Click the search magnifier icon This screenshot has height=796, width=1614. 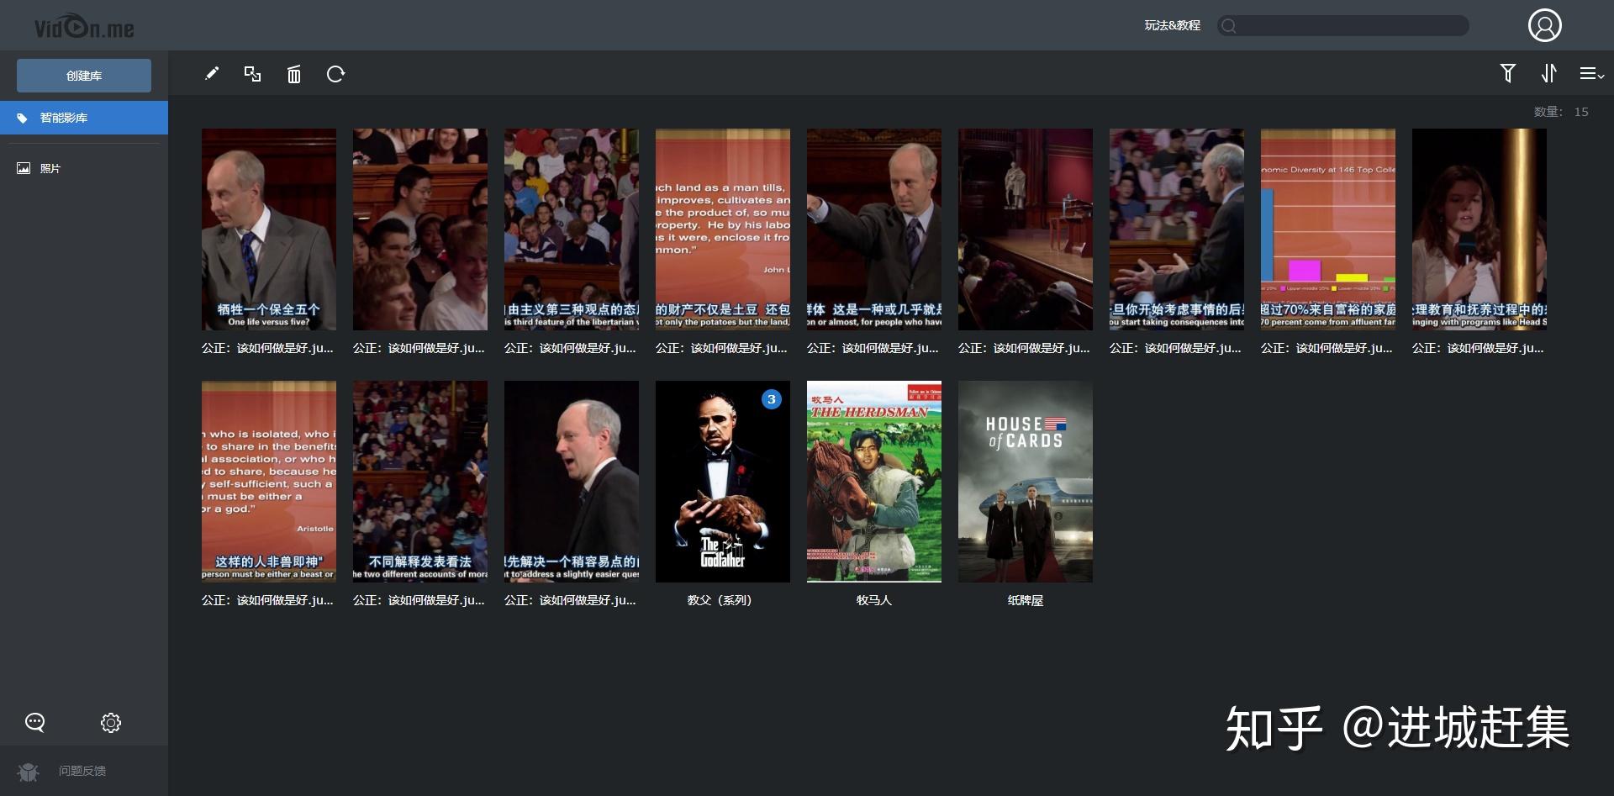pyautogui.click(x=1229, y=26)
